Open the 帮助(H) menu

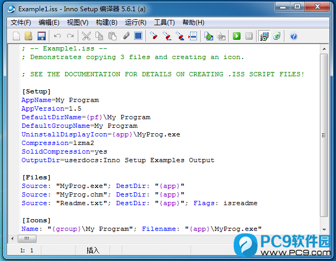click(x=193, y=23)
